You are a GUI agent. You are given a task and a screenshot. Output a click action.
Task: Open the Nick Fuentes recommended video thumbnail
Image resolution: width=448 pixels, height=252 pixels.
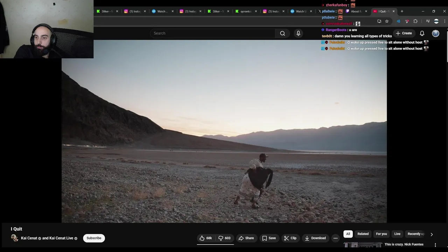click(x=363, y=245)
